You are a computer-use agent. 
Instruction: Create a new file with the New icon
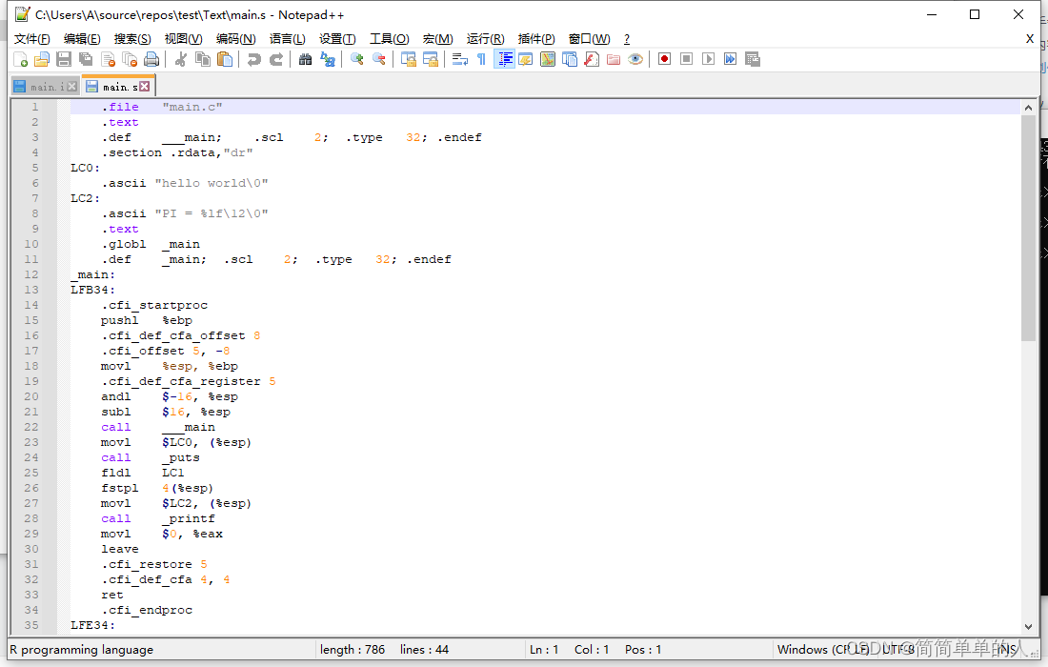(x=20, y=59)
